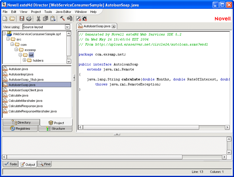
Task: Click the WebServiceConsumerSample.spf project icon
Action: [x=9, y=34]
